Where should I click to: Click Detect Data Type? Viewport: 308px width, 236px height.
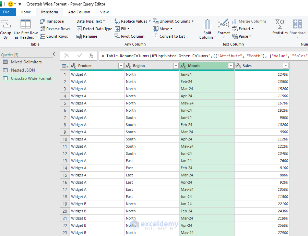pos(94,29)
